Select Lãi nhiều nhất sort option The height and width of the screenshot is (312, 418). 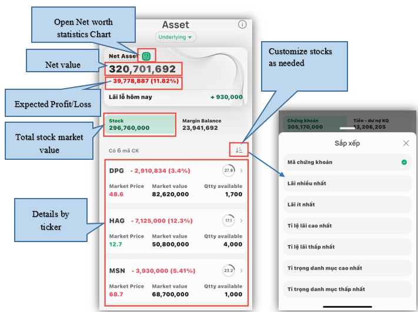(346, 183)
